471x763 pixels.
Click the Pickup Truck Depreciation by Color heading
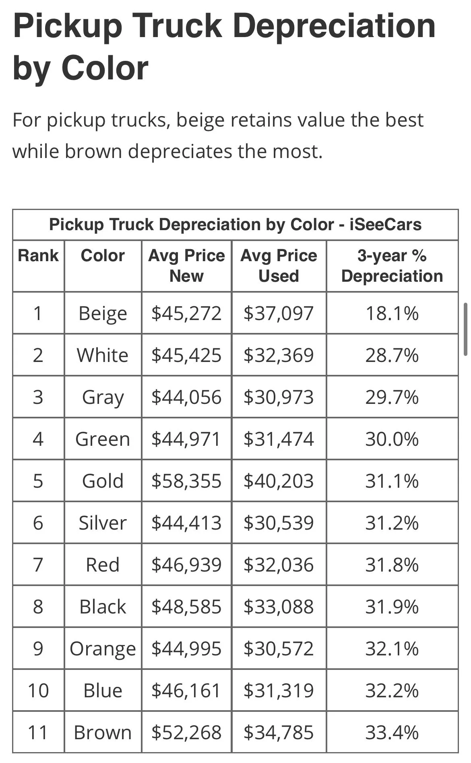(x=224, y=47)
